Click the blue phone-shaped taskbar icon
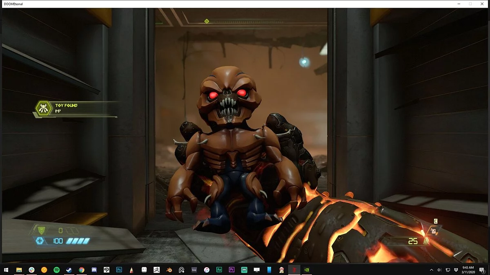The width and height of the screenshot is (490, 275). pos(269,270)
